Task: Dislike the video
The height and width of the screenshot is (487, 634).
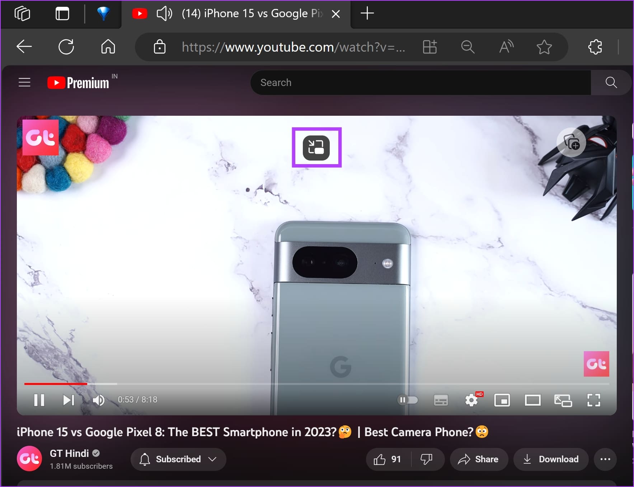Action: pyautogui.click(x=427, y=459)
